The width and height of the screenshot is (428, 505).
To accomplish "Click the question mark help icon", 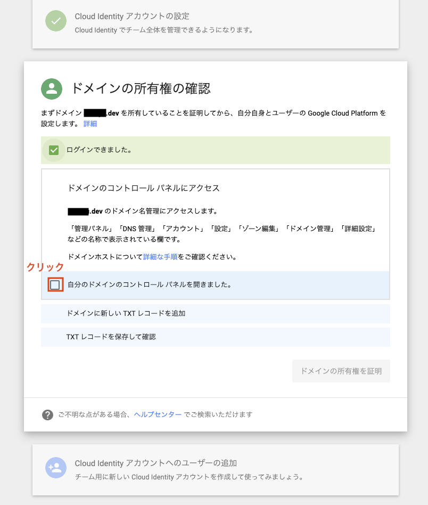I will pos(47,415).
